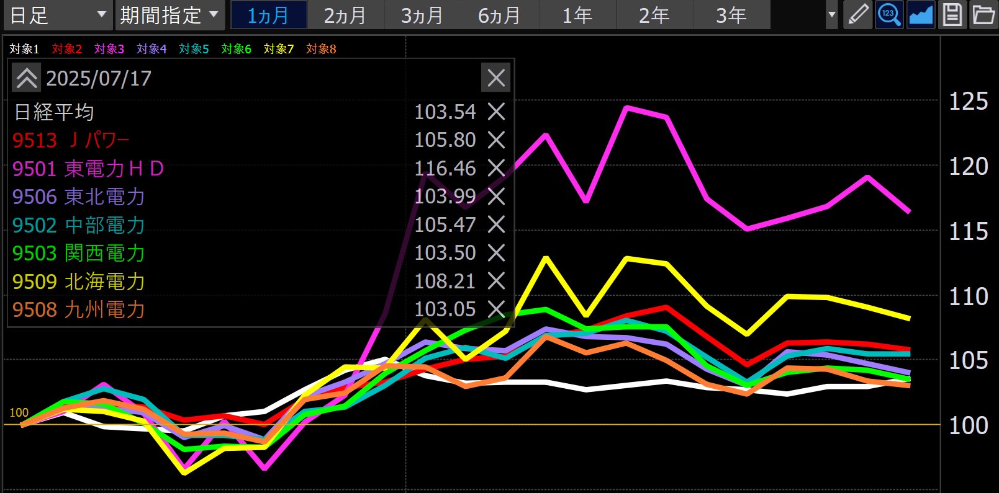
Task: Click the 105.80 value for Jパワー
Action: (445, 140)
